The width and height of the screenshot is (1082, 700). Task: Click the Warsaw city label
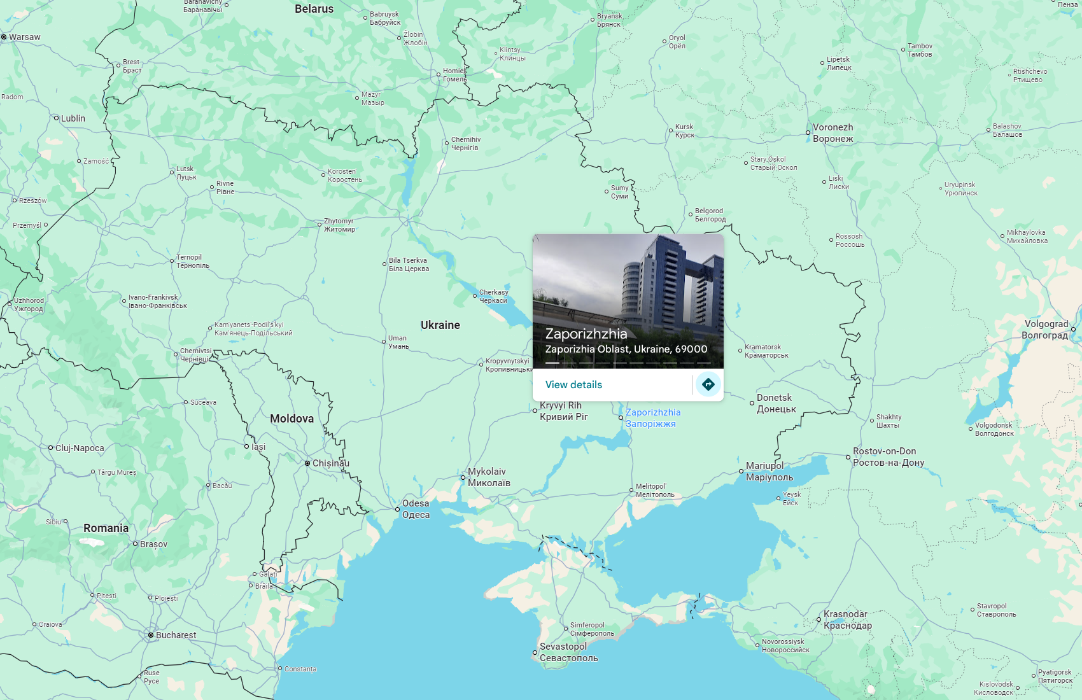click(25, 38)
